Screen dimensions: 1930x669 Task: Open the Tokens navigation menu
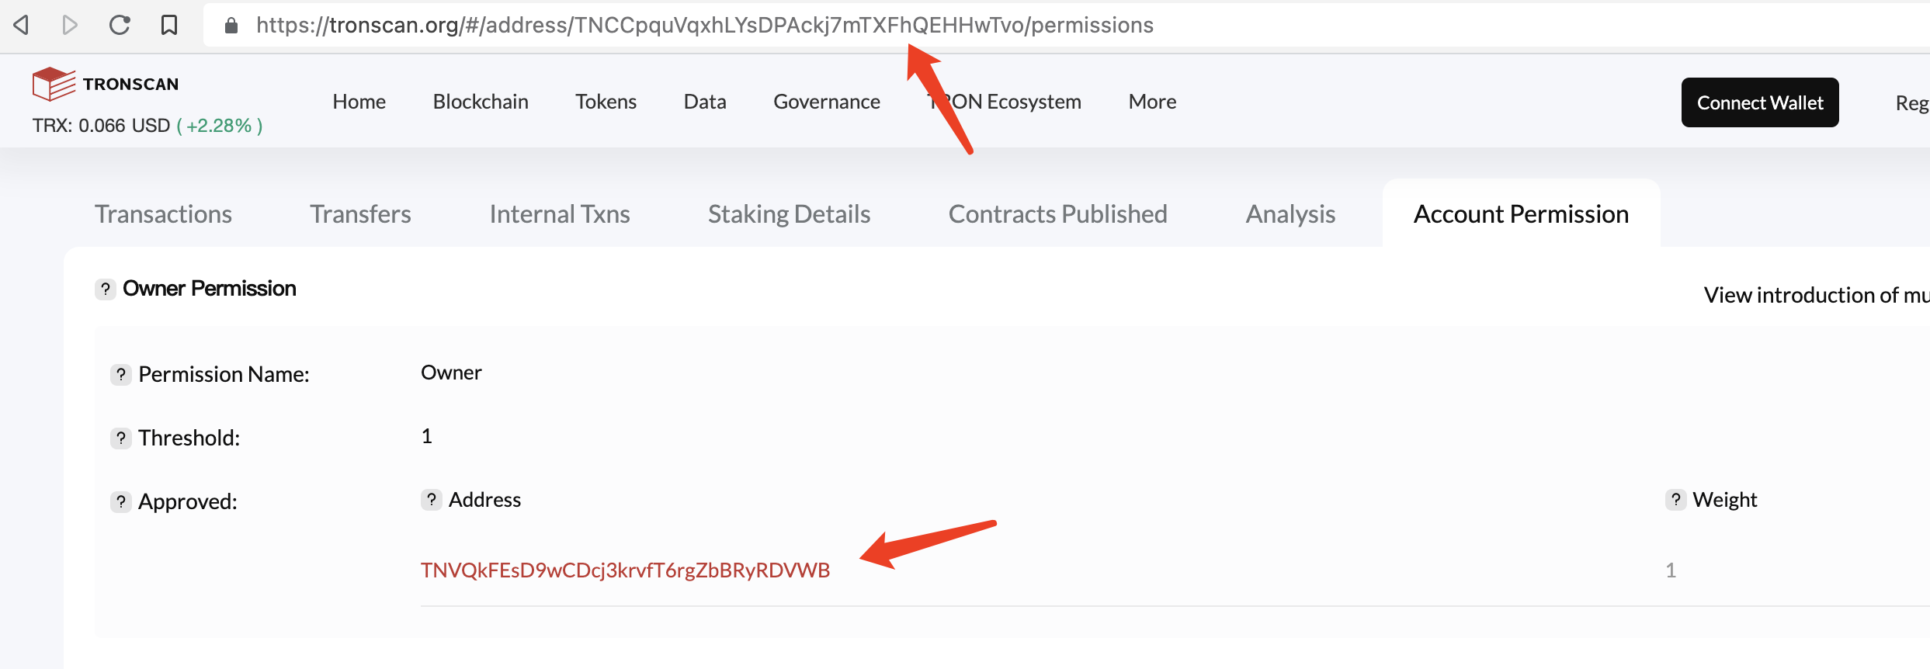tap(606, 102)
